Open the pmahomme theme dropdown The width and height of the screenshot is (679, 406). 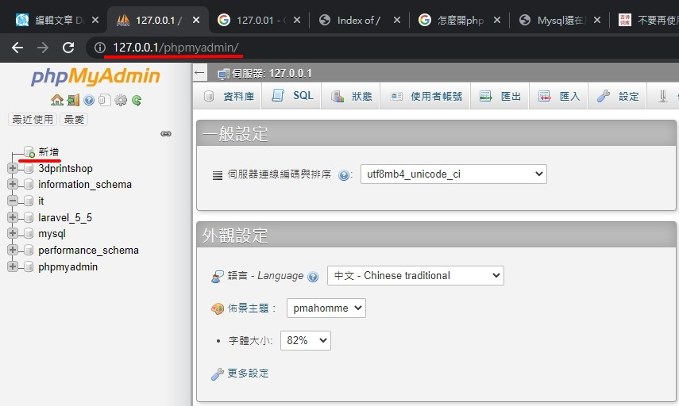pos(326,308)
